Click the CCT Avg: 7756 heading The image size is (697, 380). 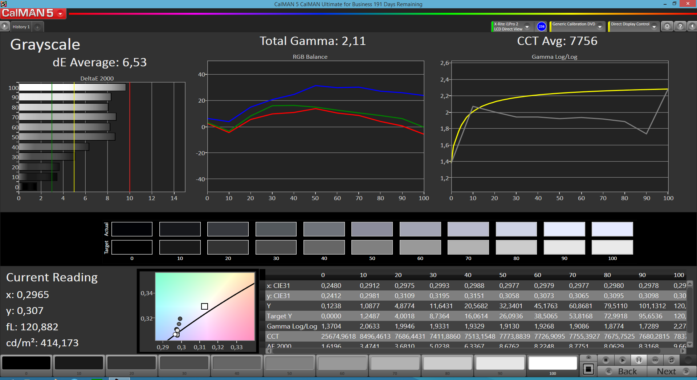[x=557, y=41]
